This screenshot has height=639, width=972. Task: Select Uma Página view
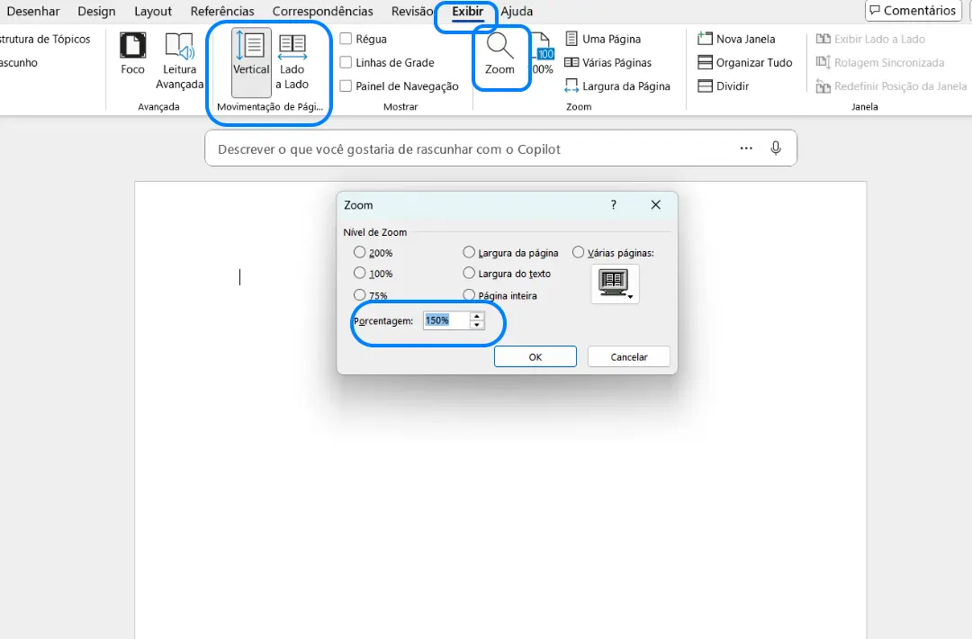(x=605, y=38)
